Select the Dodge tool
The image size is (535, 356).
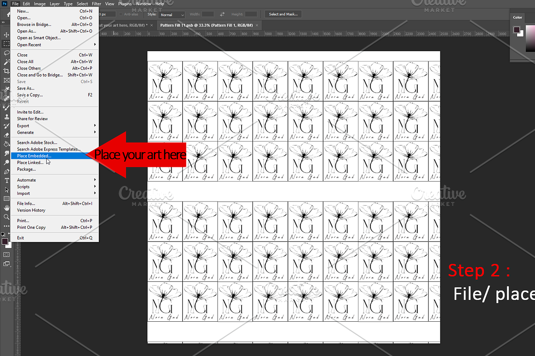click(6, 162)
